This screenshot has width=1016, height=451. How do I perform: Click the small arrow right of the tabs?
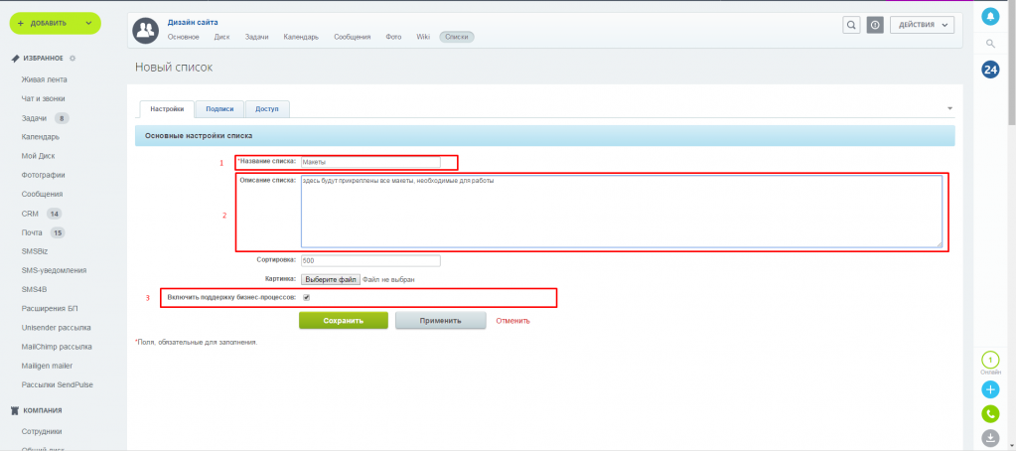point(949,108)
